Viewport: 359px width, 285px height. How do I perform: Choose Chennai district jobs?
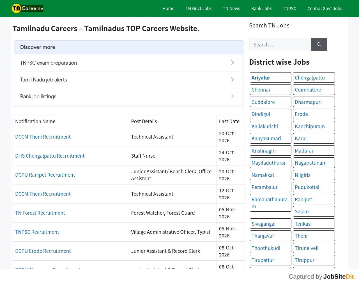271,90
